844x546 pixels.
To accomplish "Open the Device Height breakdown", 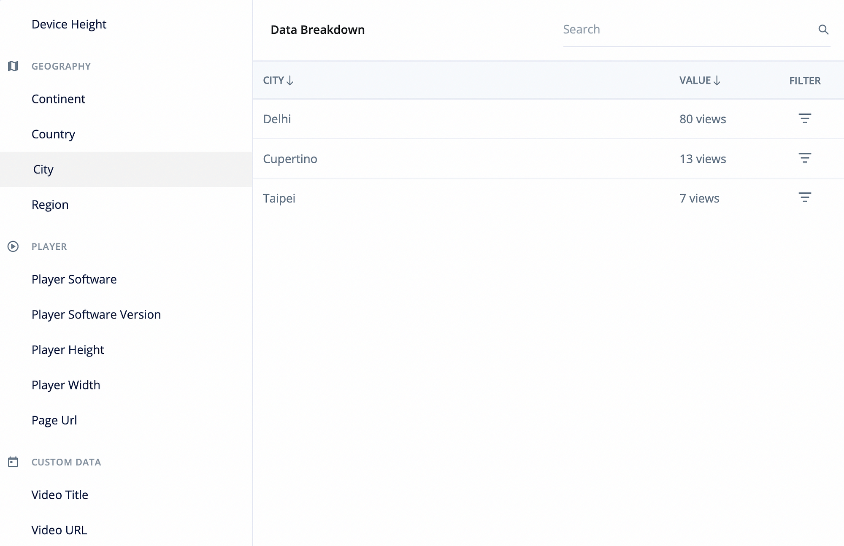I will [x=69, y=24].
